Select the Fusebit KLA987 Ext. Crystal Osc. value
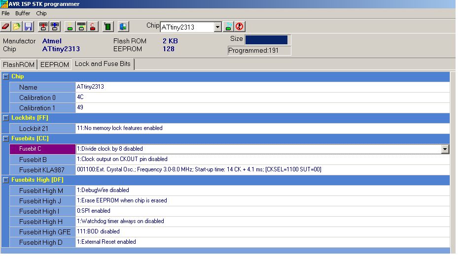Image resolution: width=461 pixels, height=259 pixels. coord(262,170)
